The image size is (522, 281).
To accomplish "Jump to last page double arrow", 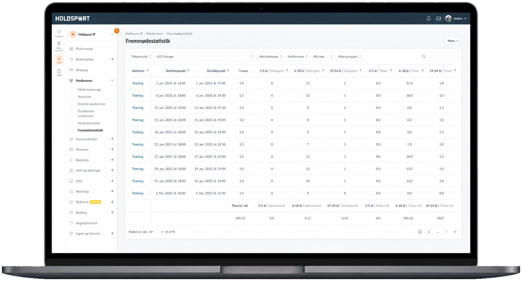I will [x=455, y=232].
